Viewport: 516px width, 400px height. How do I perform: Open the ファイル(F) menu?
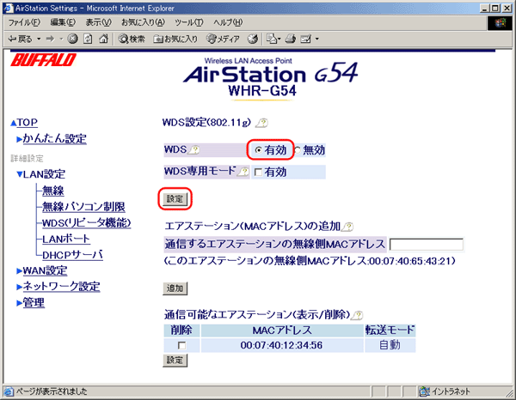24,22
